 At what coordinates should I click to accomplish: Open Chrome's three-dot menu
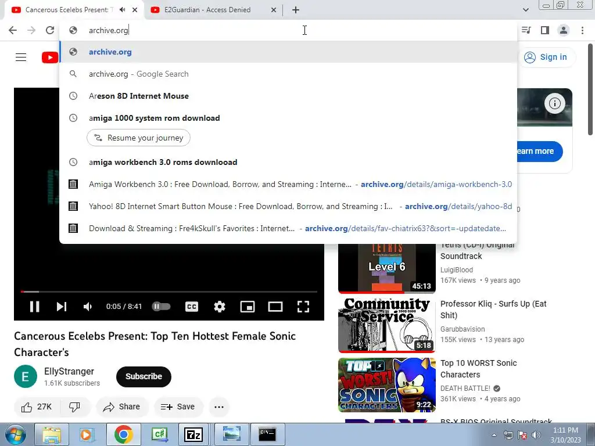tap(582, 30)
